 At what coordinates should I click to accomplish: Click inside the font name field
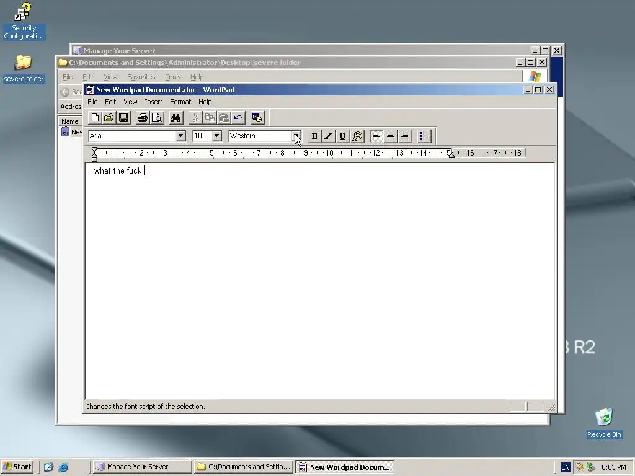133,136
